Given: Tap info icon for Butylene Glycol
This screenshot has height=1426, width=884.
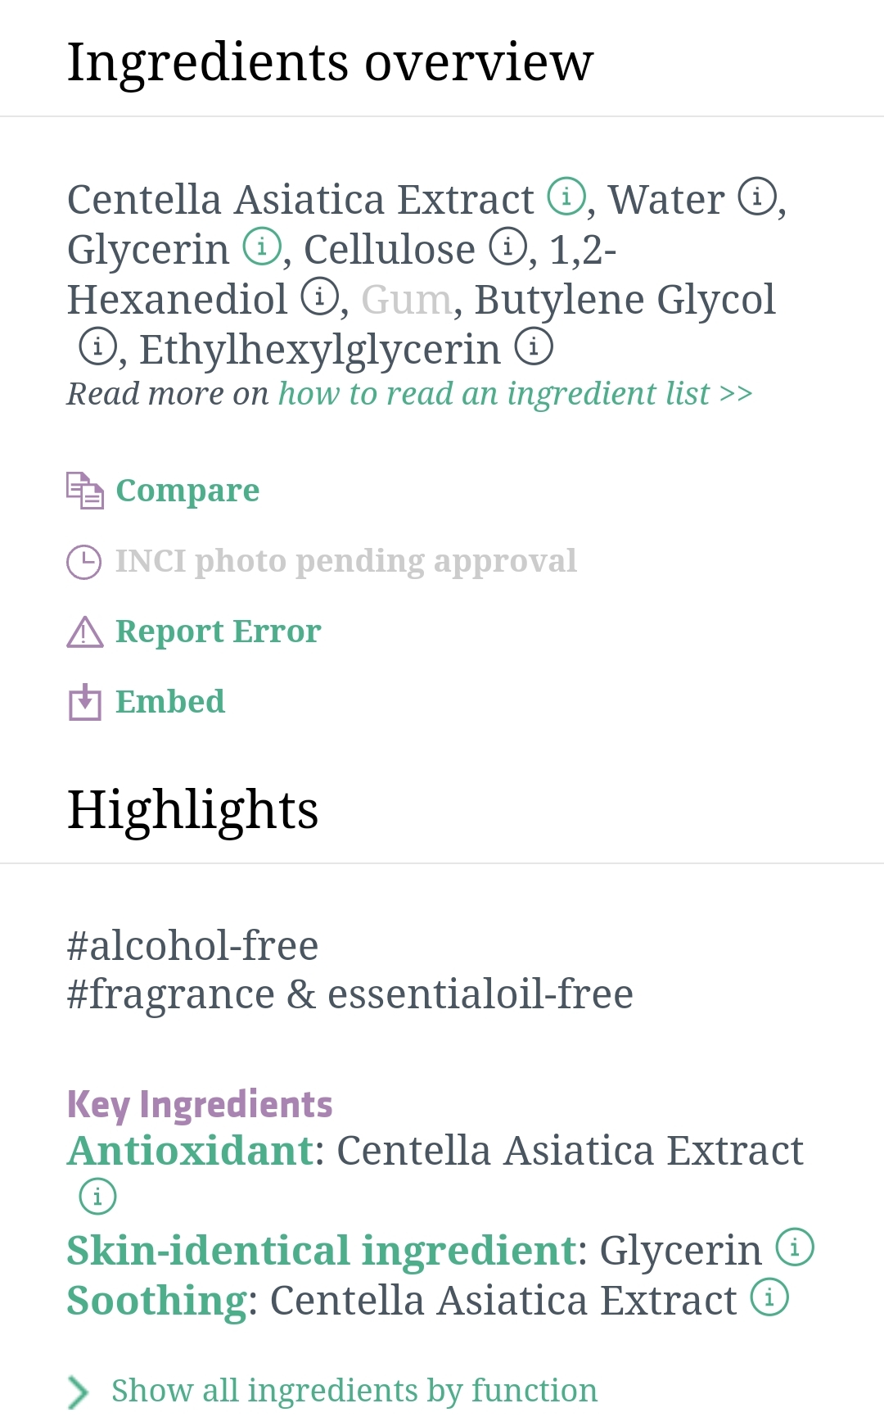Looking at the screenshot, I should pos(97,346).
